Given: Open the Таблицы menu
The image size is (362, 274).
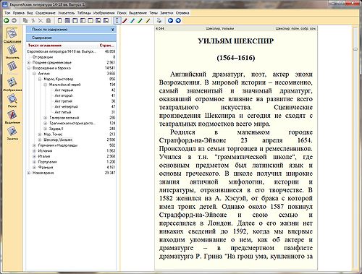Looking at the screenshot, I should [84, 13].
